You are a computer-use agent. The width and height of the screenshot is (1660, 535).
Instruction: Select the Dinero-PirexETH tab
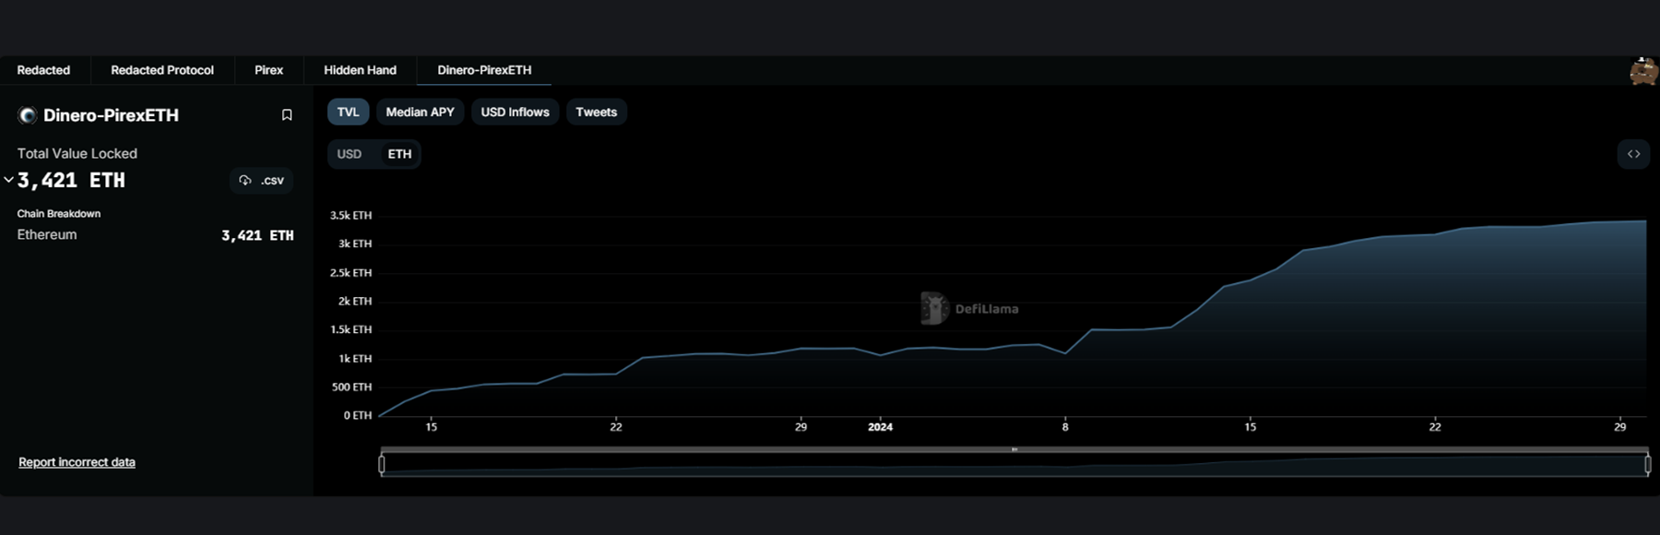pyautogui.click(x=484, y=70)
